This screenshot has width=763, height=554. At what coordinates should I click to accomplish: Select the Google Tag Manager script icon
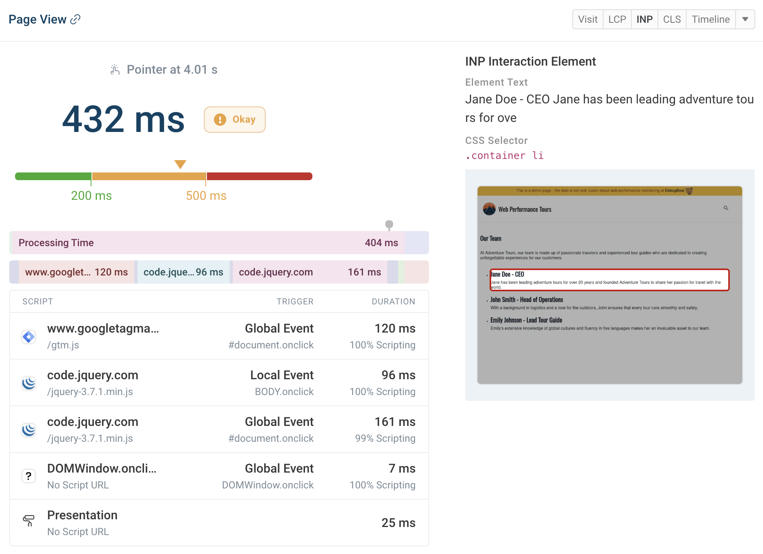[x=29, y=336]
